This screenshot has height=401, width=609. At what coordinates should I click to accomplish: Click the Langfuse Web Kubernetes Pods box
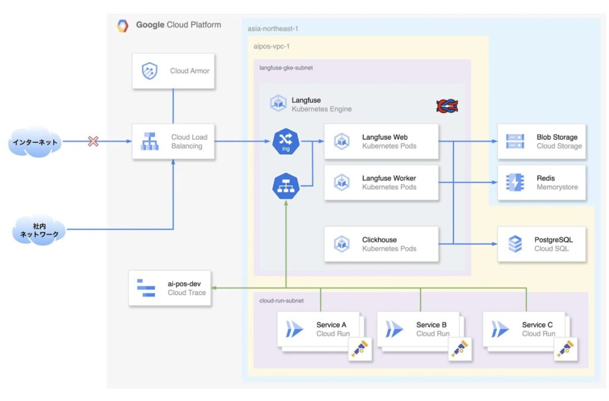[x=381, y=141]
